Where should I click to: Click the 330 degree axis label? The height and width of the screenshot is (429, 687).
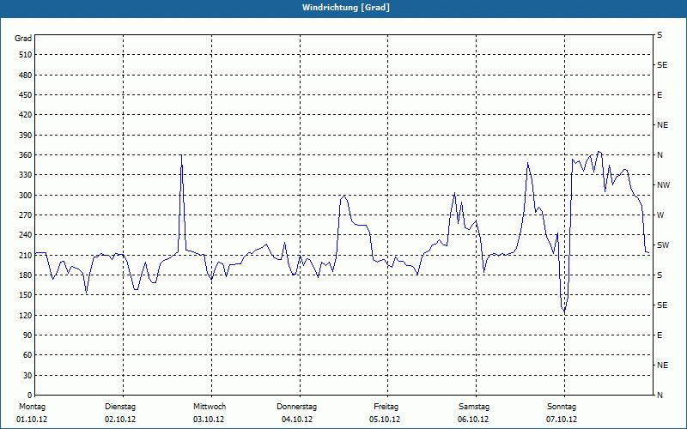(26, 175)
